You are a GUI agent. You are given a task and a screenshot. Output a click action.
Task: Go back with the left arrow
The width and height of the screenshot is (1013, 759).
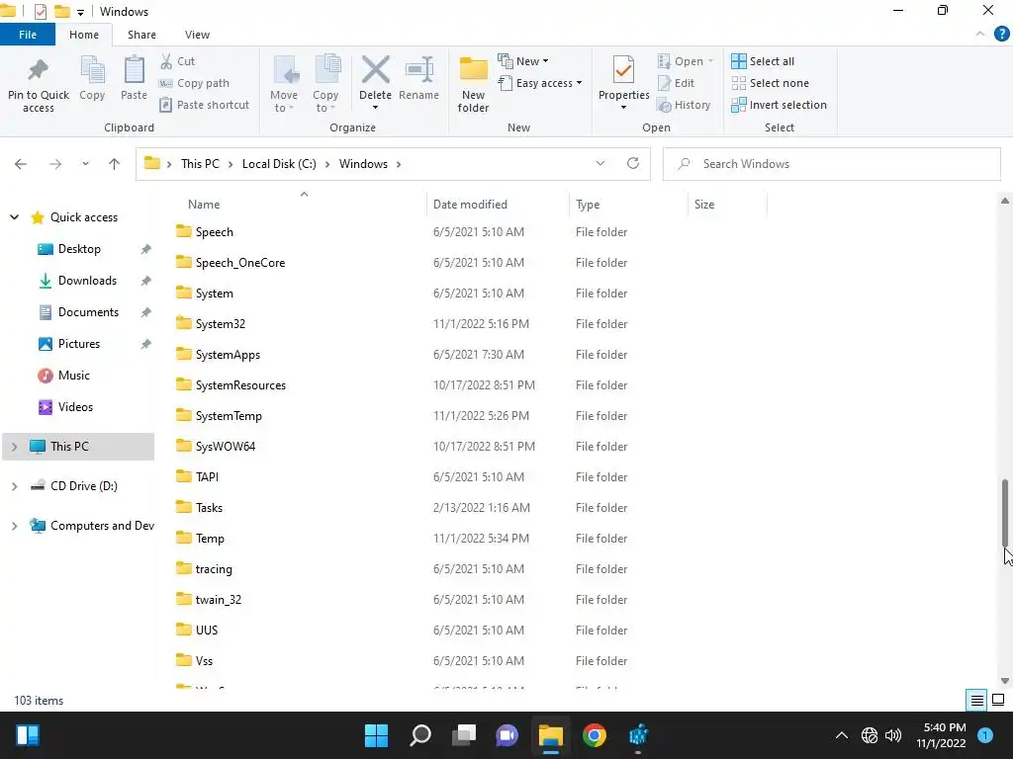[21, 164]
